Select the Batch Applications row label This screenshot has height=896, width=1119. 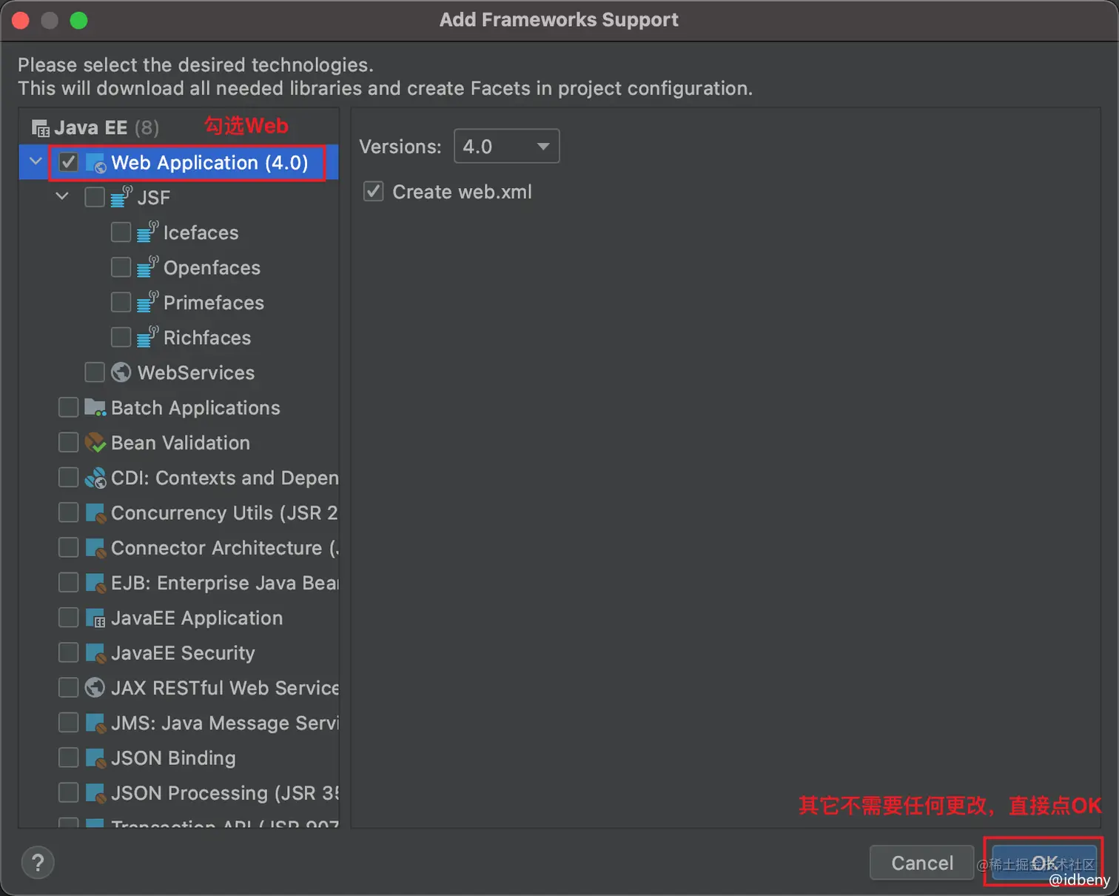[195, 408]
